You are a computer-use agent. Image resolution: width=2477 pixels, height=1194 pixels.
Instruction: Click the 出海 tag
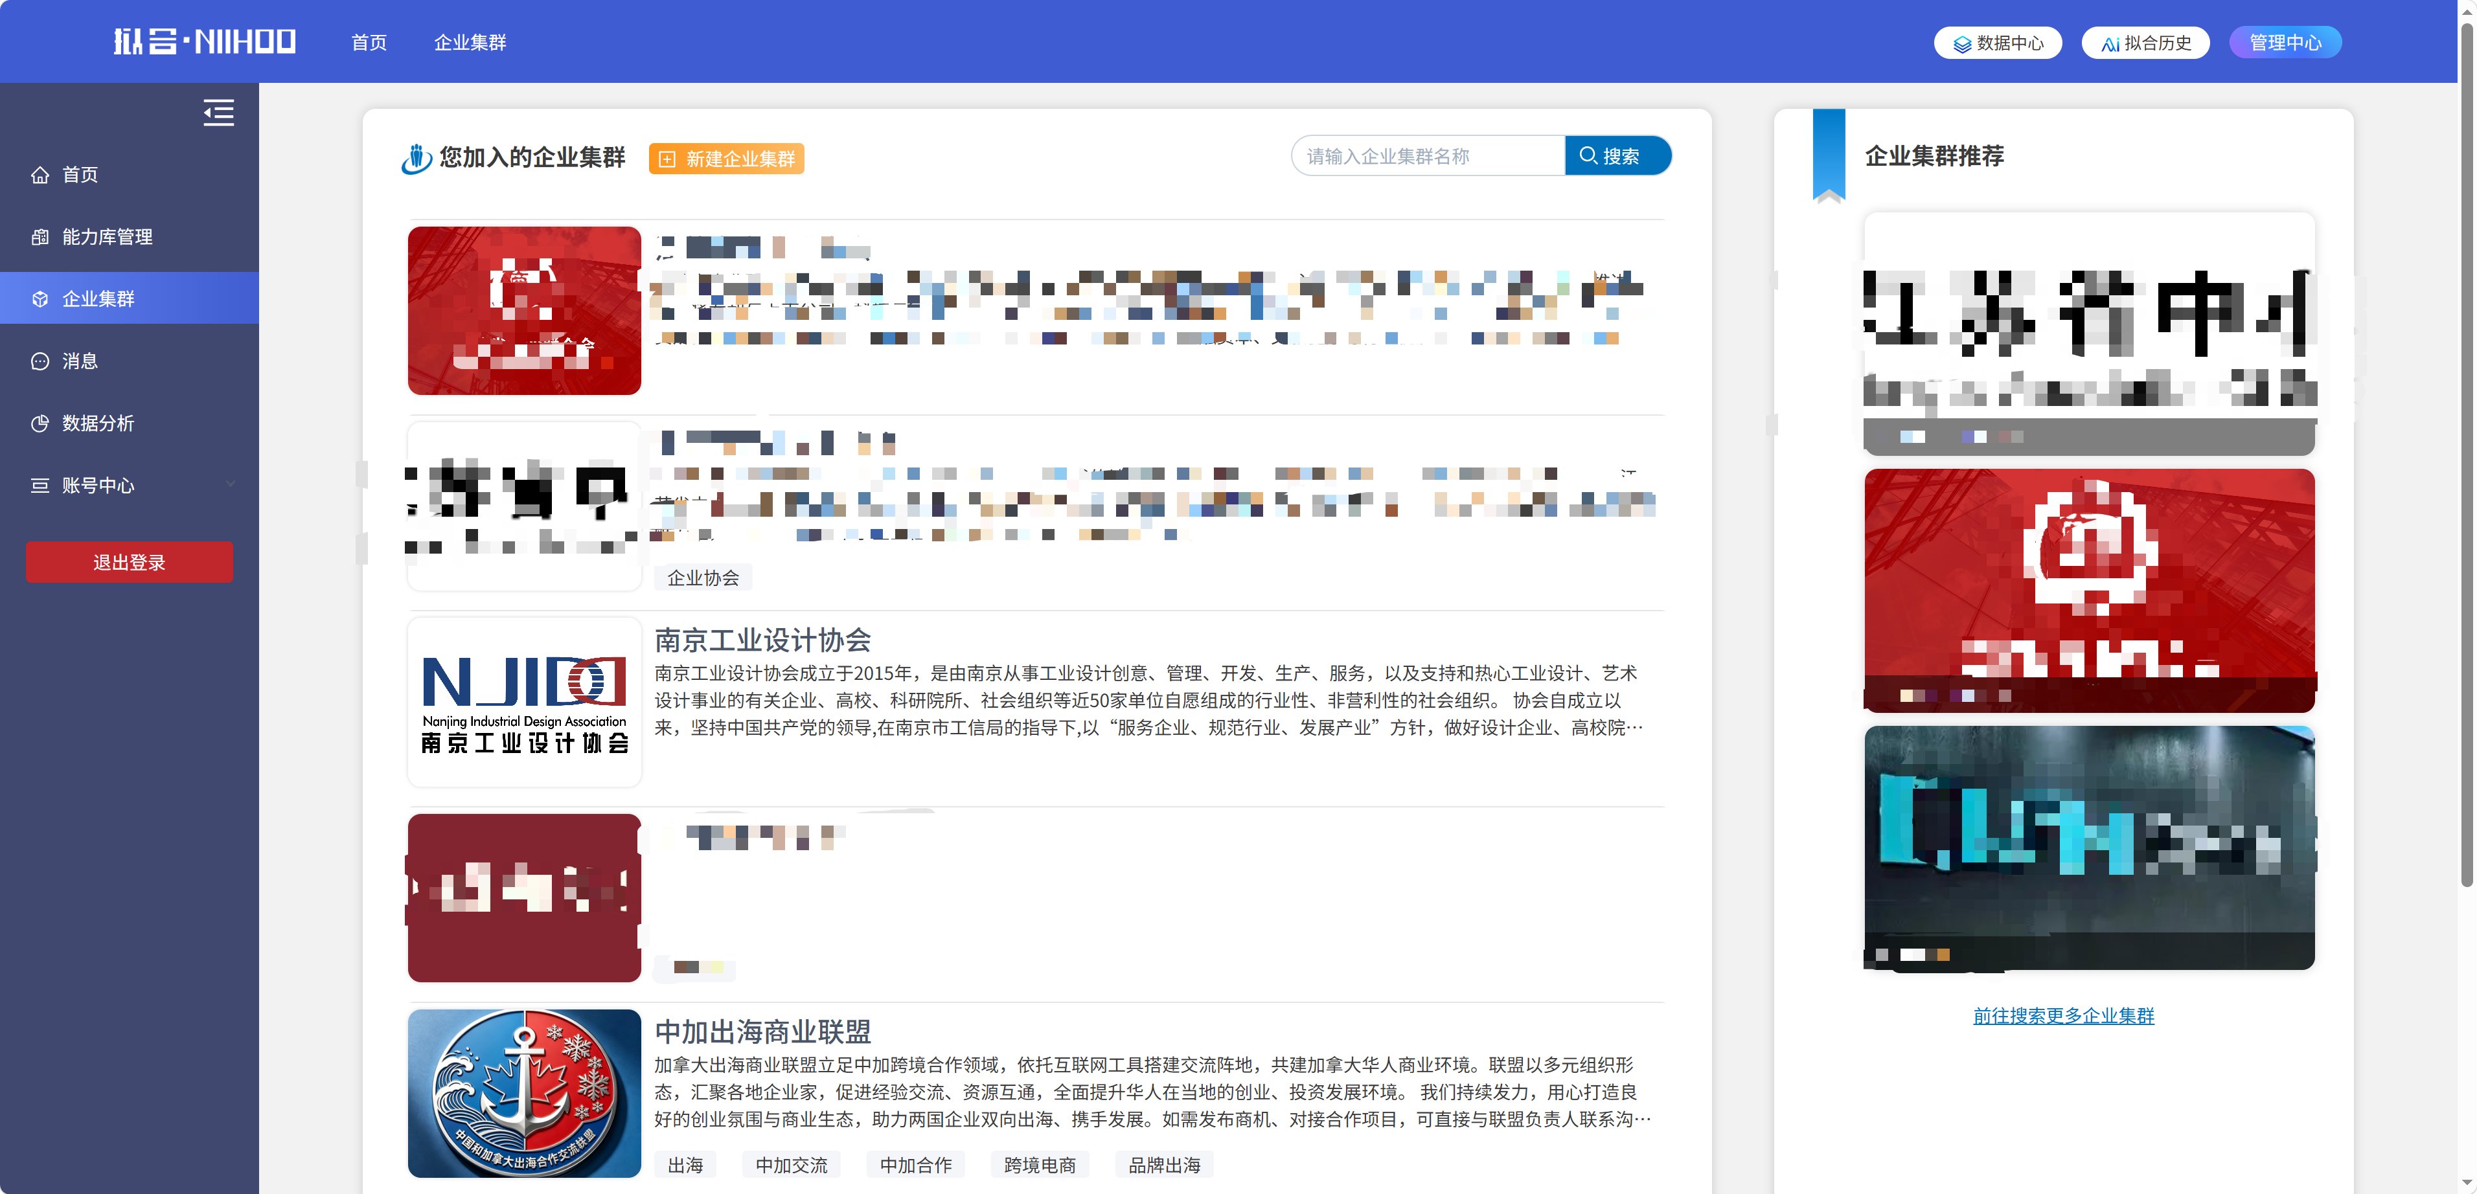pyautogui.click(x=685, y=1165)
